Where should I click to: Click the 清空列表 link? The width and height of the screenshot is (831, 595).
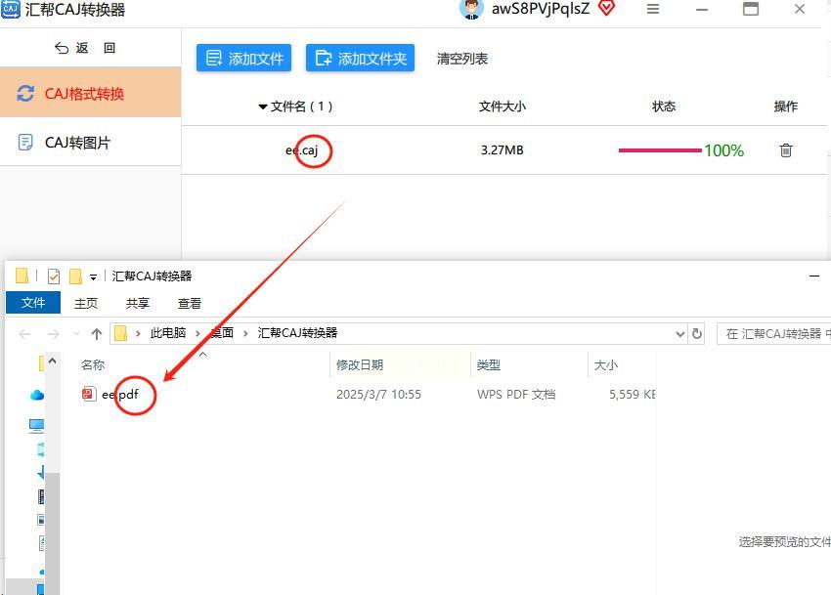461,59
